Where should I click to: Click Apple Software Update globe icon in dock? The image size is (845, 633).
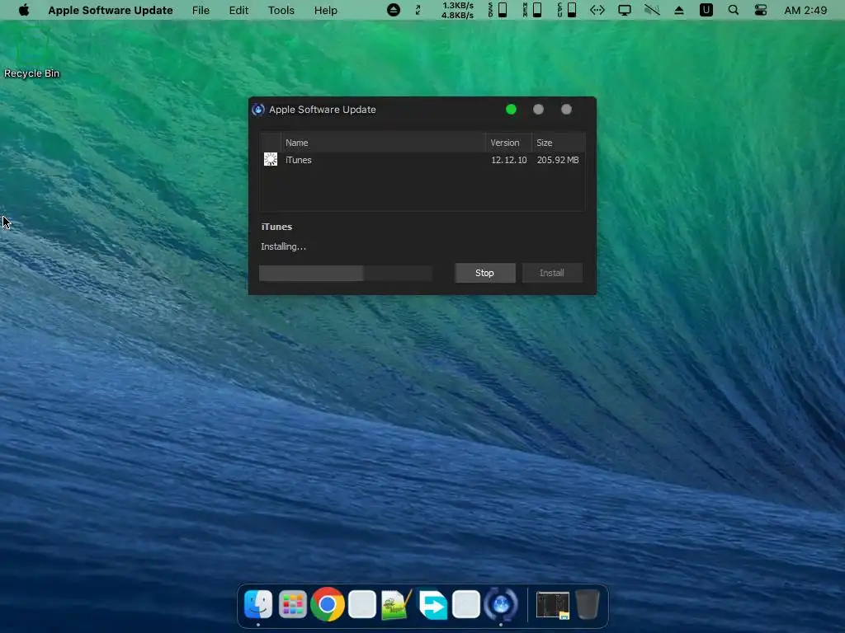tap(501, 604)
